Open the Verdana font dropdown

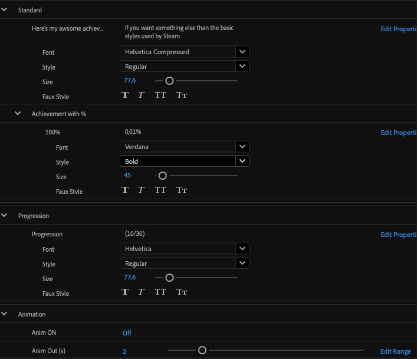pos(184,146)
